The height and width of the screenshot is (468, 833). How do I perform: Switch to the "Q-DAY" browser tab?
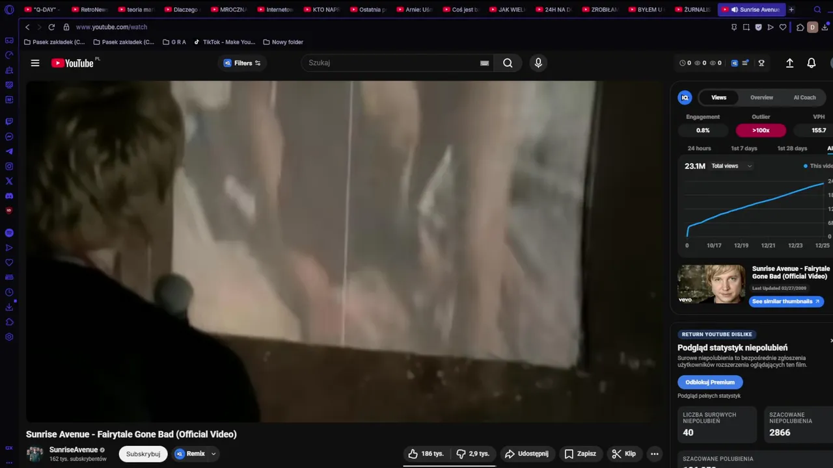(42, 10)
